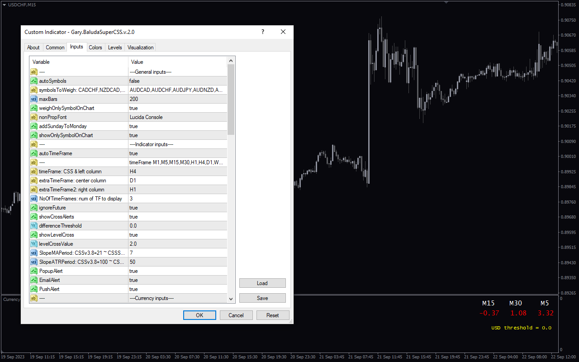Switch to the About tab
The image size is (579, 362).
(x=33, y=48)
